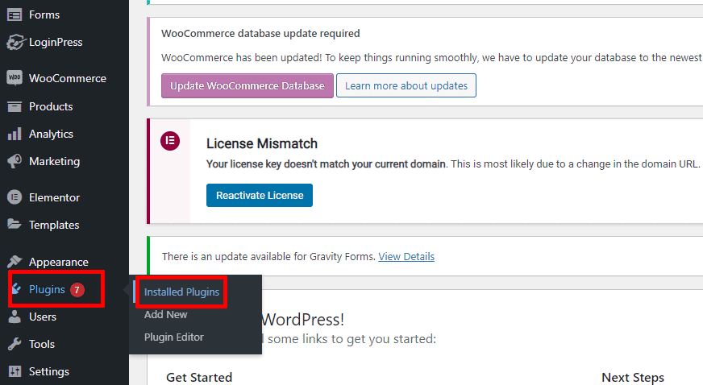Follow the Gravity Forms View Details link
Image resolution: width=703 pixels, height=385 pixels.
(x=406, y=256)
